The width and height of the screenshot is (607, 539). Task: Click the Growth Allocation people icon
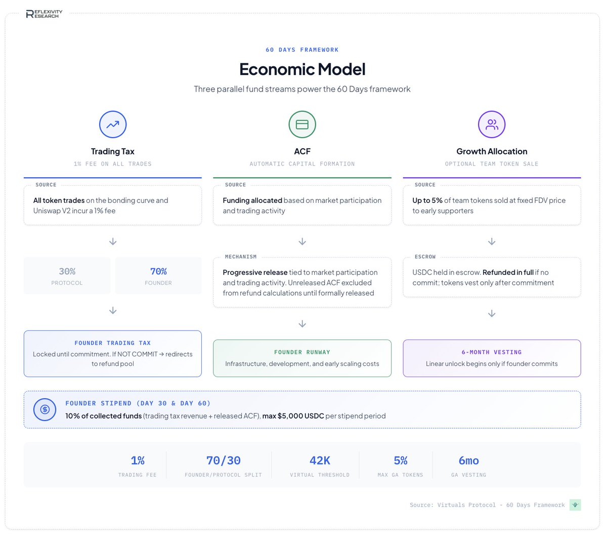tap(492, 125)
